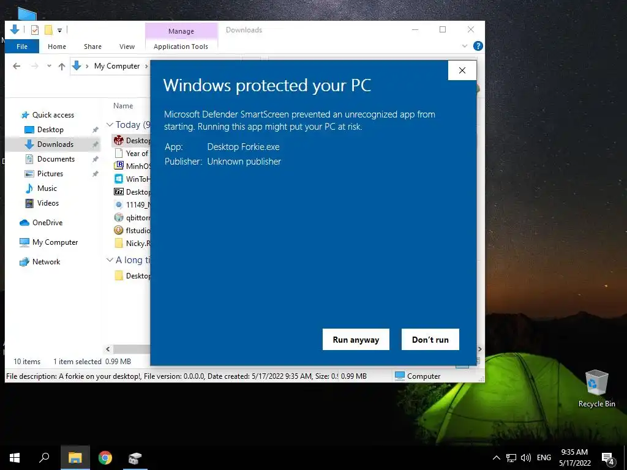Click the pin icon beside Pictures

(95, 174)
